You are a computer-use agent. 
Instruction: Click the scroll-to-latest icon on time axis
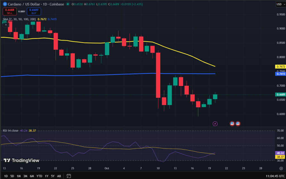coord(281,168)
